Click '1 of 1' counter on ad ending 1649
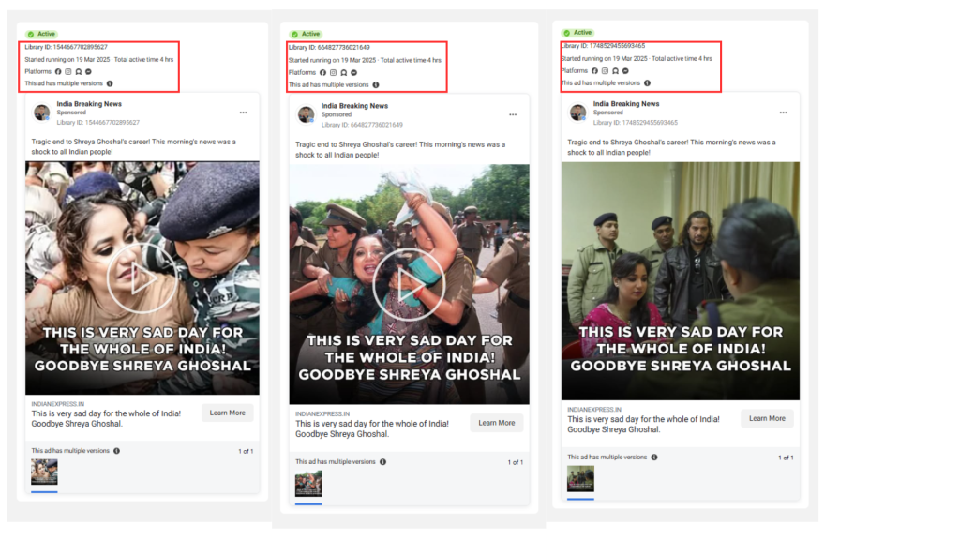Screen dimensions: 960x540 515,462
